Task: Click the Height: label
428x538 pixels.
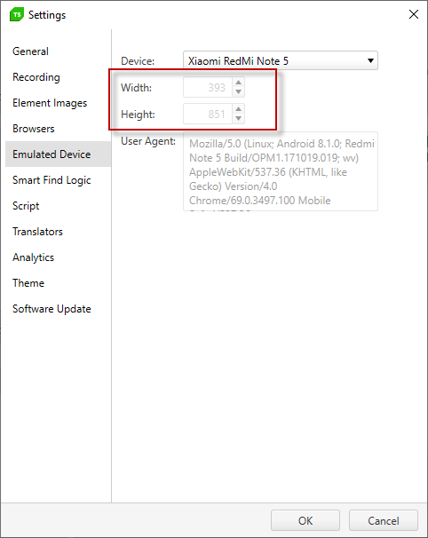Action: coord(138,115)
